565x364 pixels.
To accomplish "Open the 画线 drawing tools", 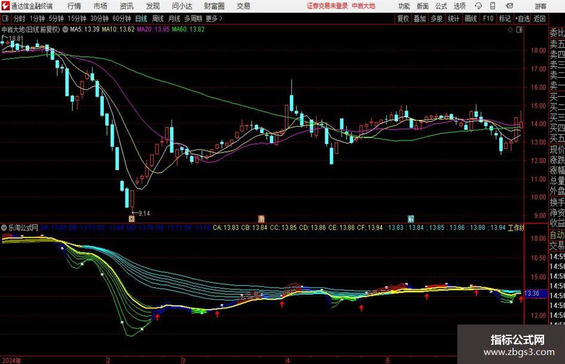I will [x=471, y=19].
